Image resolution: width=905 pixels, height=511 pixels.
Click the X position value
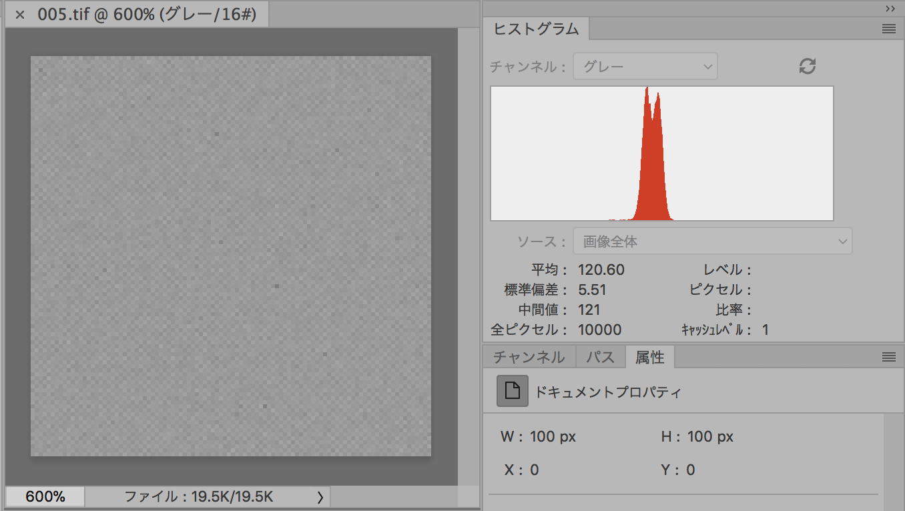pos(534,470)
